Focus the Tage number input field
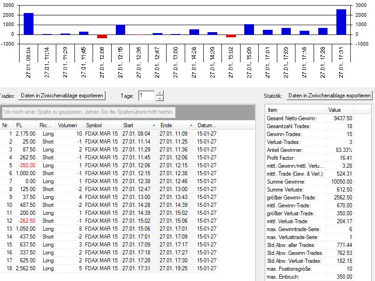 pos(147,96)
